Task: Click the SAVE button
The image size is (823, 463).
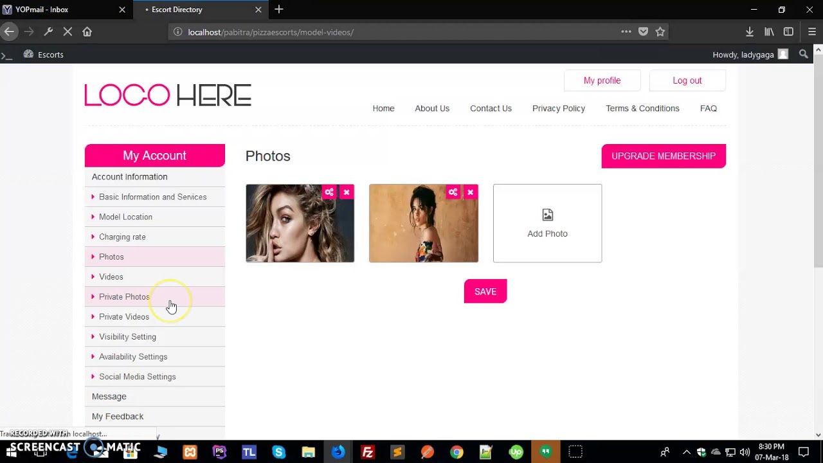Action: click(x=485, y=291)
